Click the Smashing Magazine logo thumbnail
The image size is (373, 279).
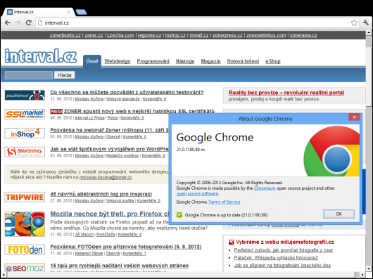[x=25, y=152]
